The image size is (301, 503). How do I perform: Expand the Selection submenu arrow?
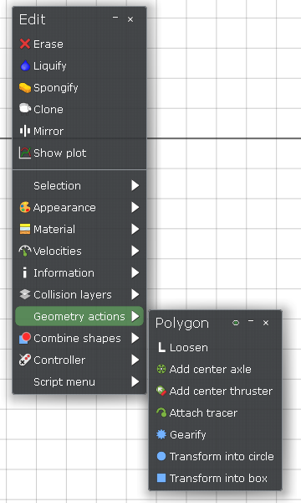(135, 185)
